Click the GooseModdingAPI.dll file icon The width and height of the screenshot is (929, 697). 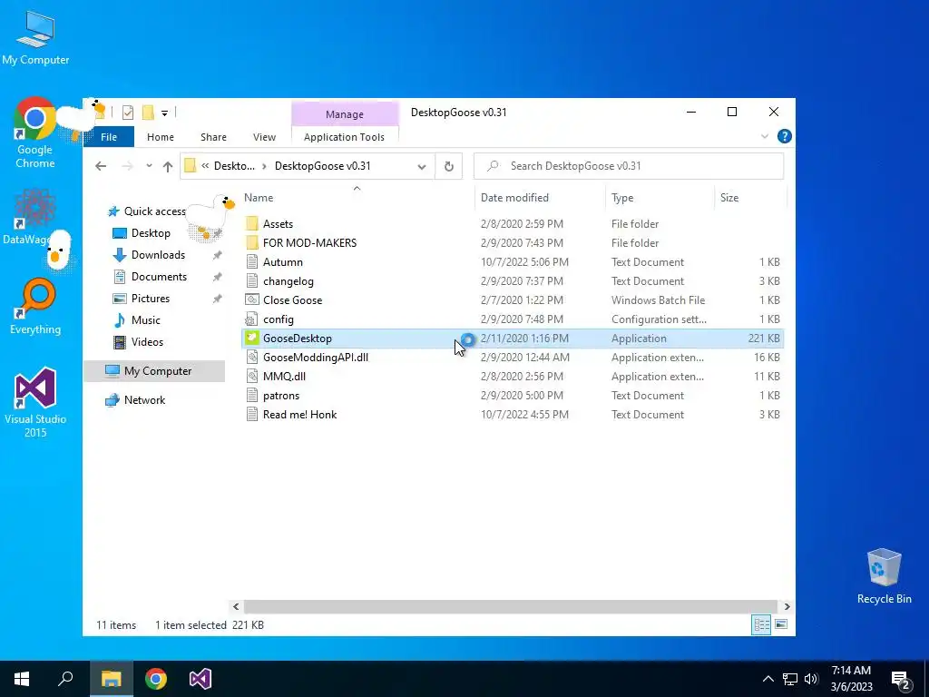point(252,357)
